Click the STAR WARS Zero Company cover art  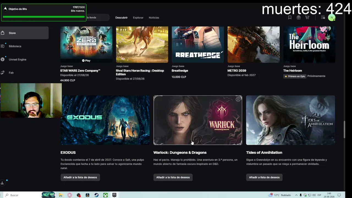click(86, 45)
